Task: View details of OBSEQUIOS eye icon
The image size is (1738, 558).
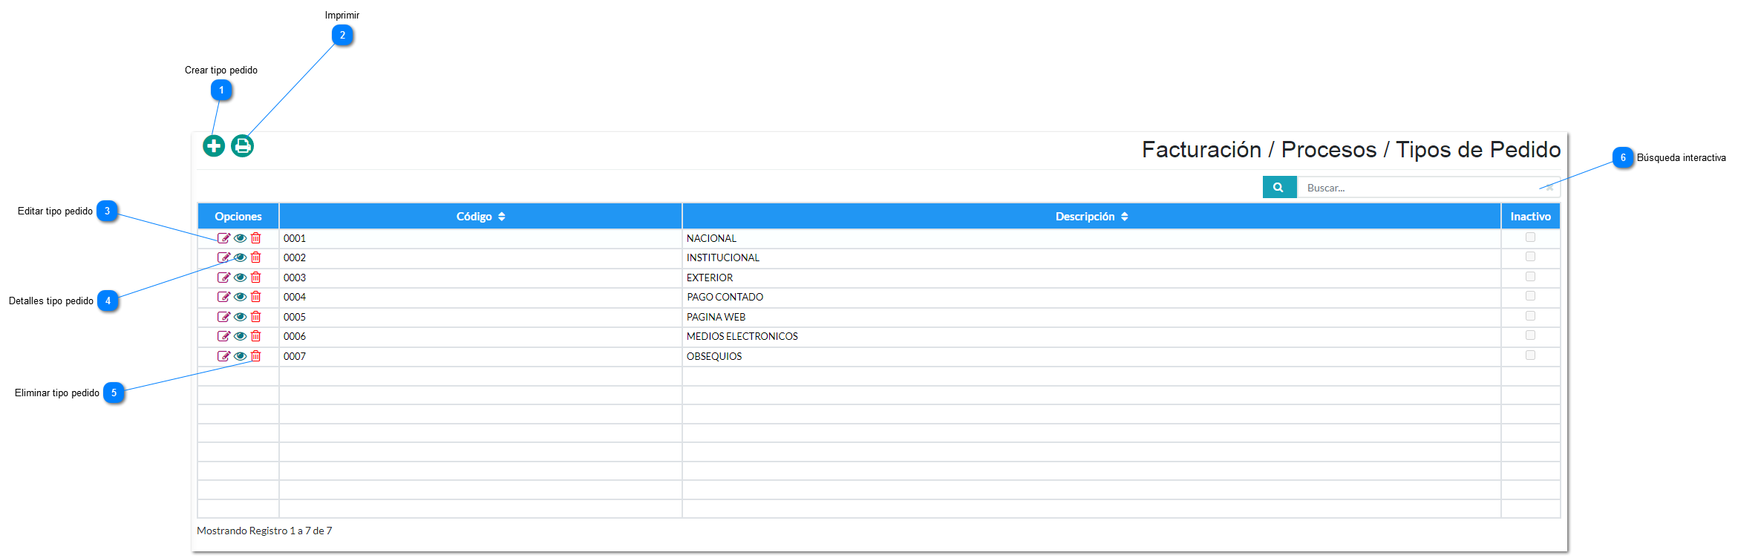Action: pyautogui.click(x=240, y=356)
